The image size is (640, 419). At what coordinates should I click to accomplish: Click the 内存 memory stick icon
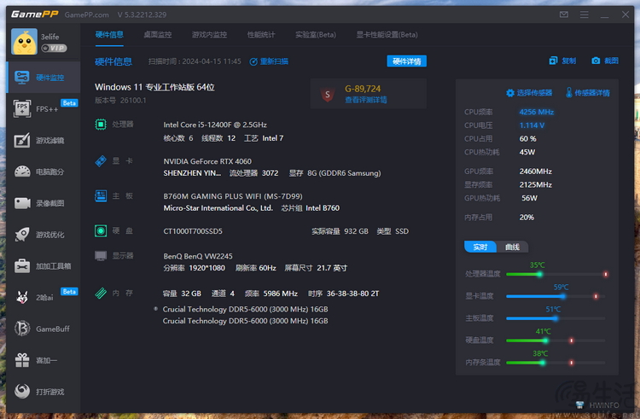pyautogui.click(x=101, y=293)
